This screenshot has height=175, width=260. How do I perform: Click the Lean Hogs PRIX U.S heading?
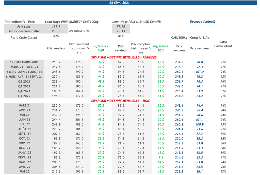136,22
